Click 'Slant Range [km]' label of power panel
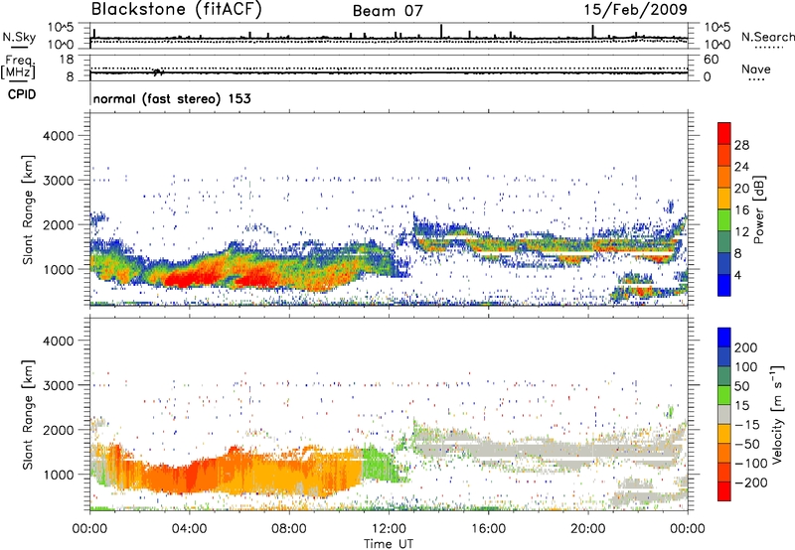Screen dimensions: 795x550 pos(28,209)
